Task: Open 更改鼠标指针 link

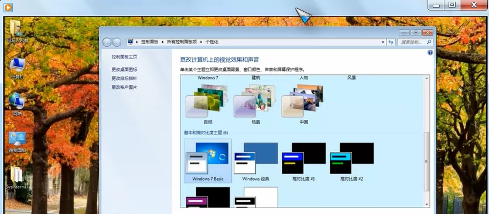Action: 124,78
